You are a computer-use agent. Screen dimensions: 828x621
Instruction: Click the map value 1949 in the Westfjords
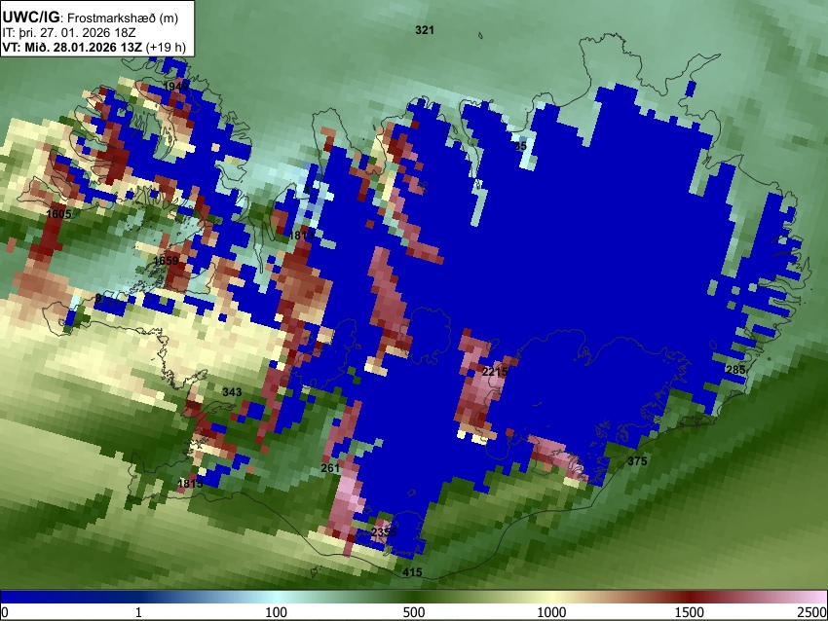(176, 87)
